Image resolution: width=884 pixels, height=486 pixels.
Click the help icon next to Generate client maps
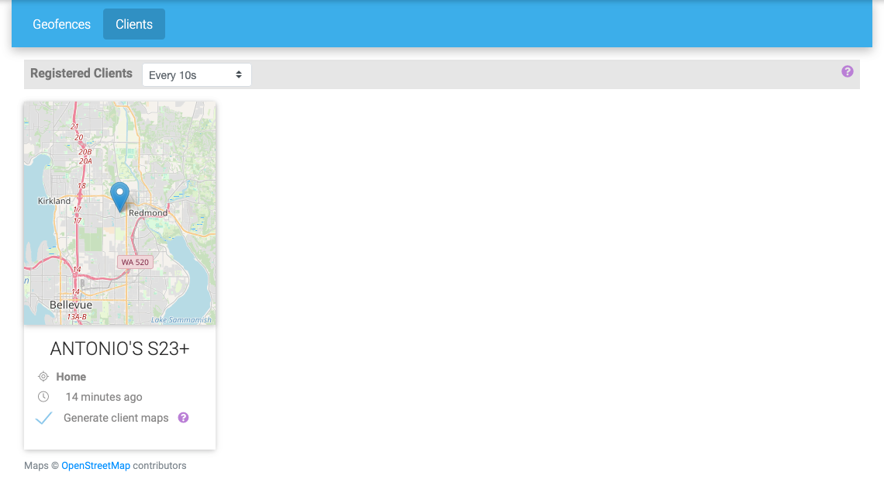coord(184,418)
